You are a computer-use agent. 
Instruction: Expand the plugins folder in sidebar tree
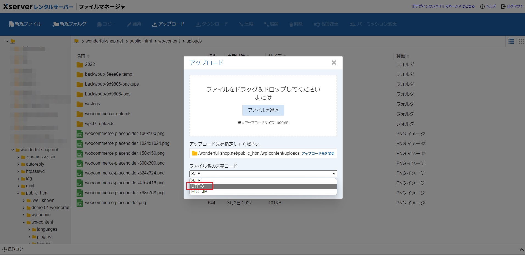29,236
